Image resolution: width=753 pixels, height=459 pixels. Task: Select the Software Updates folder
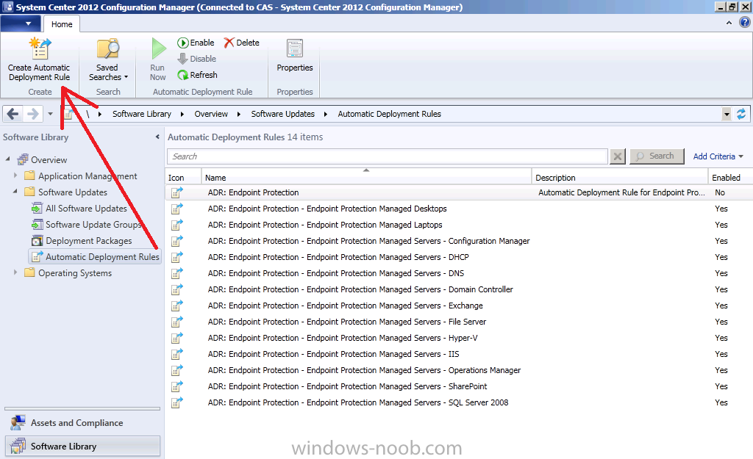tap(65, 192)
